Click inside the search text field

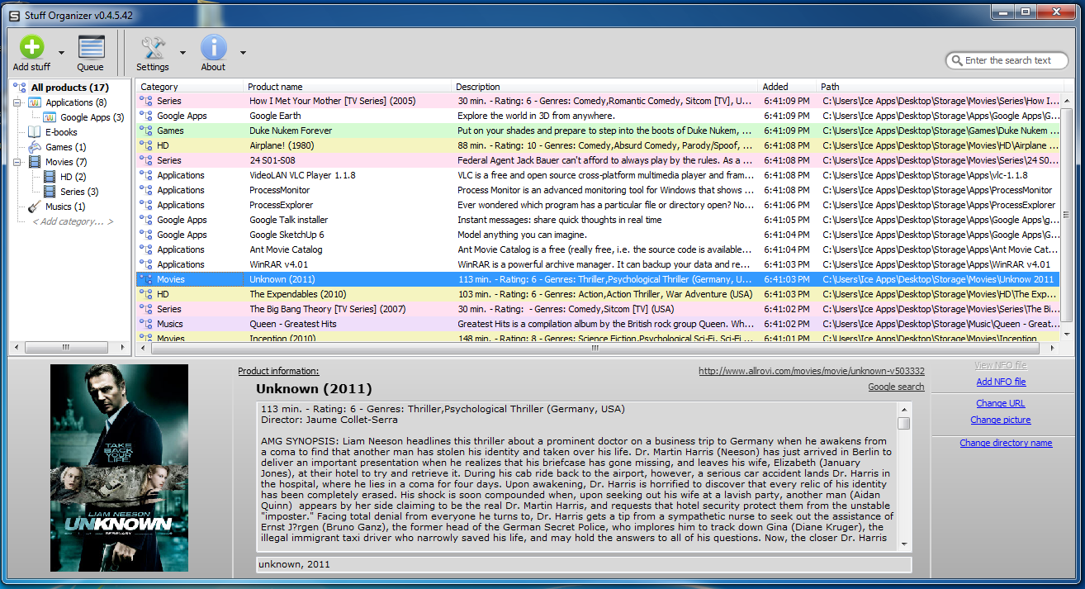[x=1007, y=60]
